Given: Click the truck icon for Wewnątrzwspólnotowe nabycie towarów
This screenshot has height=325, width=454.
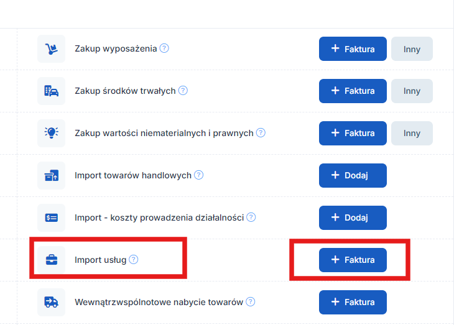Looking at the screenshot, I should 51,302.
